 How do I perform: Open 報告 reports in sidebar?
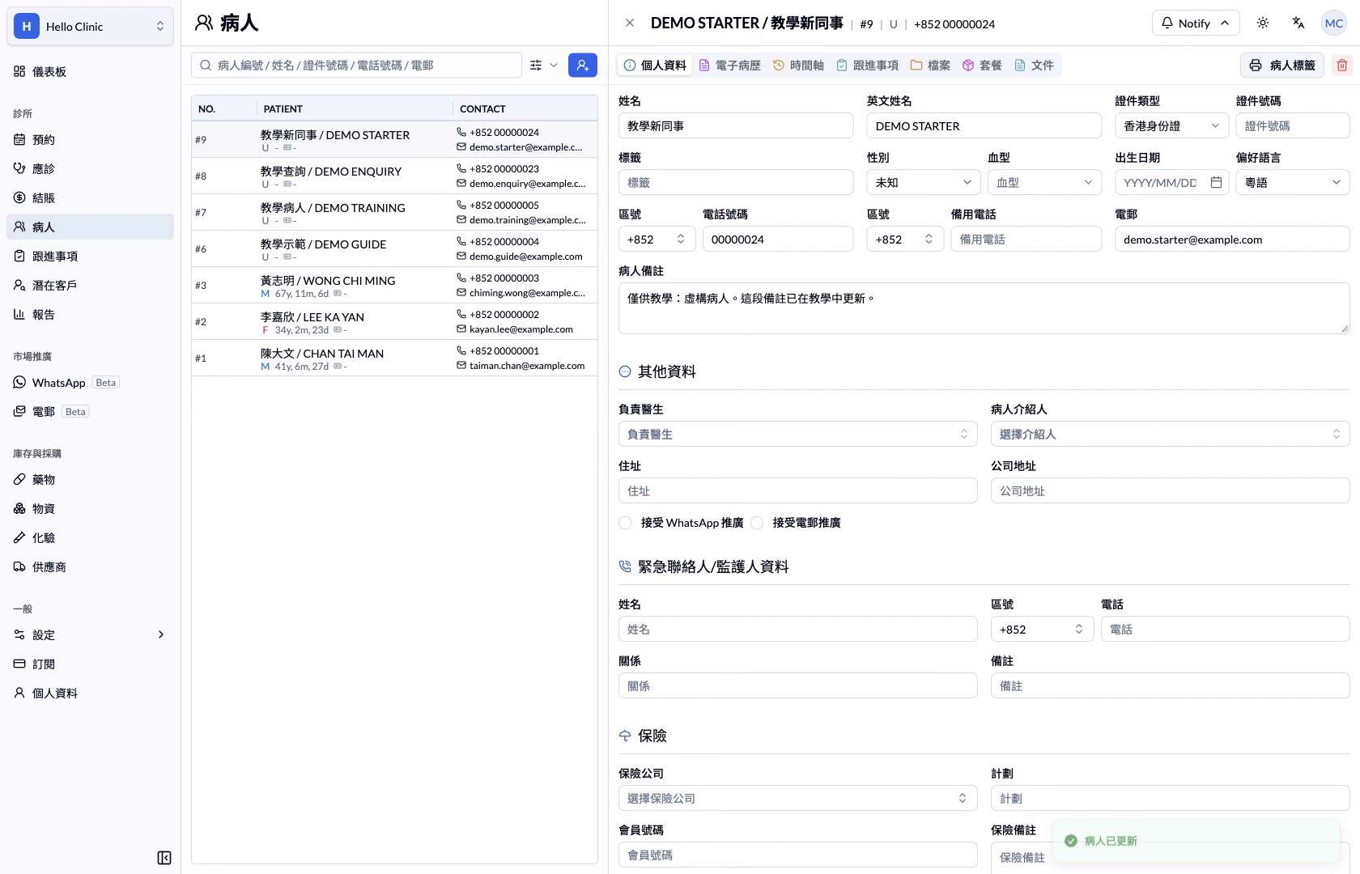point(90,314)
